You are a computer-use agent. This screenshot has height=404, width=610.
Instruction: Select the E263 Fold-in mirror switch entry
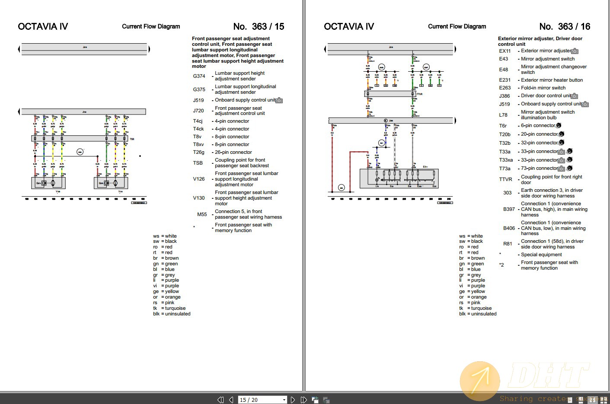532,88
